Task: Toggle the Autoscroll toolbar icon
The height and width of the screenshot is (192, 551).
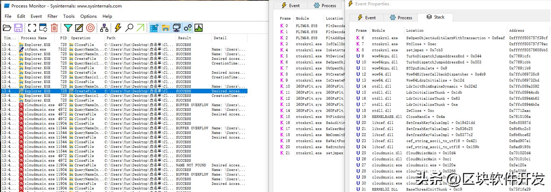Action: click(43, 28)
